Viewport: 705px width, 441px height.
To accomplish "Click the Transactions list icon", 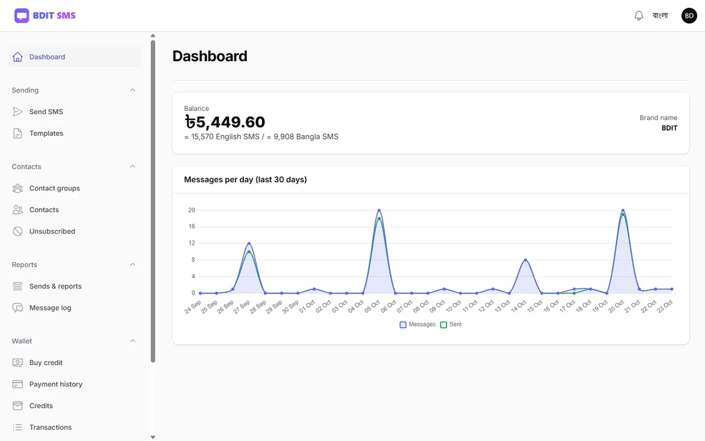I will pos(18,427).
